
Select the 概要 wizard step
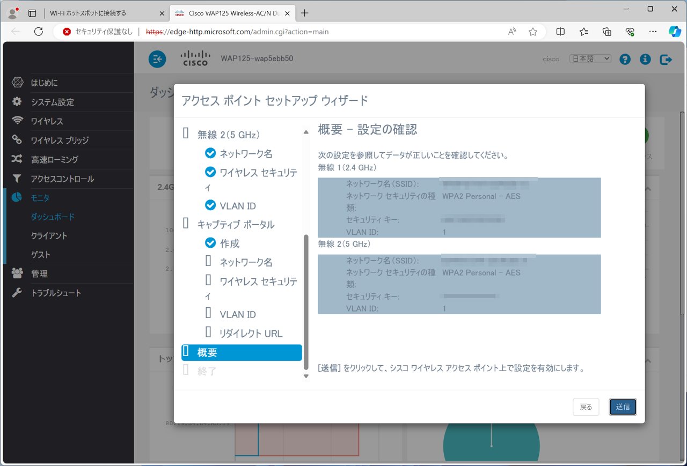tap(242, 352)
